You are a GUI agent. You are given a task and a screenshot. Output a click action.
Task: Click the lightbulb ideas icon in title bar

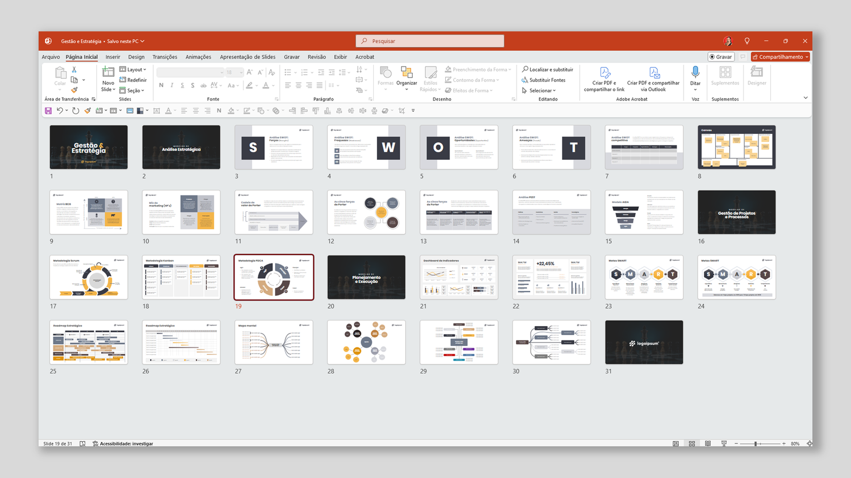(x=747, y=41)
